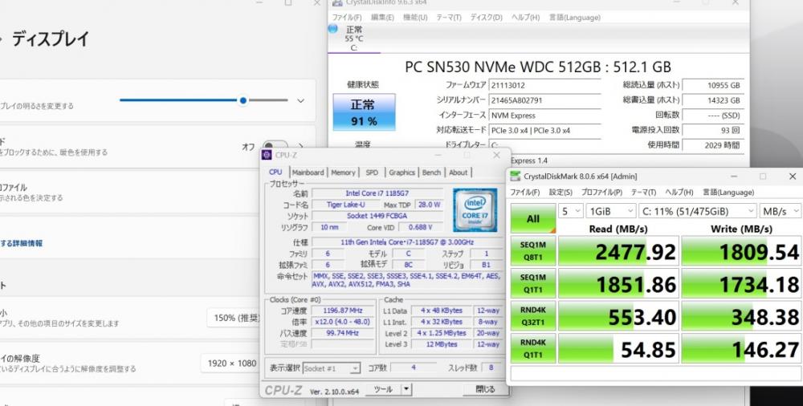Open the する詳細情報 link in Settings
Viewport: 803px width, 406px height.
click(21, 243)
